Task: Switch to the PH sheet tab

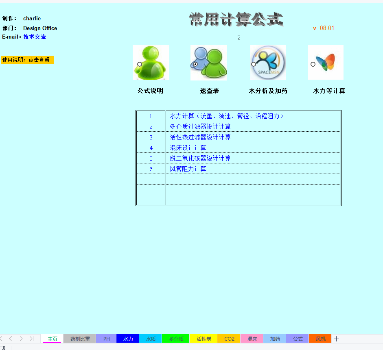Action: point(107,339)
